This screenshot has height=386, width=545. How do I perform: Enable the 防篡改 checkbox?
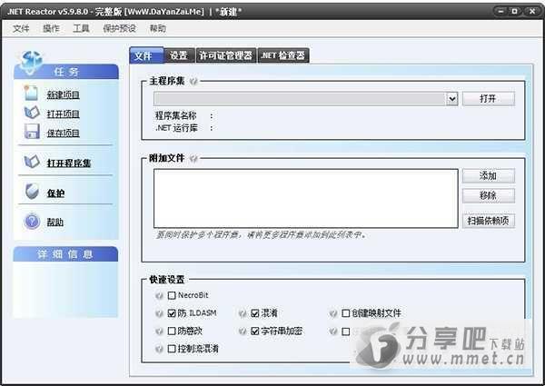coord(172,331)
